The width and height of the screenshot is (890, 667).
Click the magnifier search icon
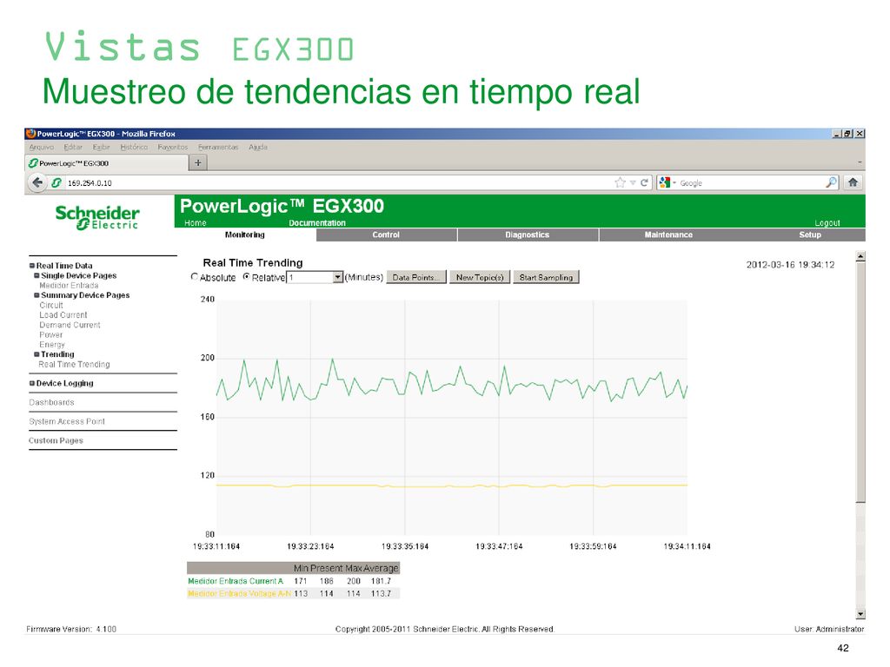pos(831,182)
